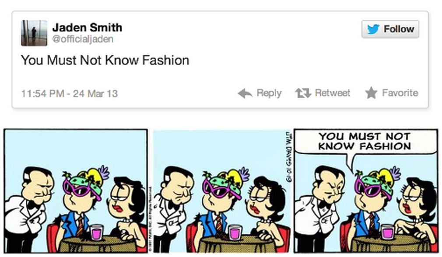Screen dimensions: 442x257
Task: Click the Retweet arrows icon
Action: tap(303, 93)
